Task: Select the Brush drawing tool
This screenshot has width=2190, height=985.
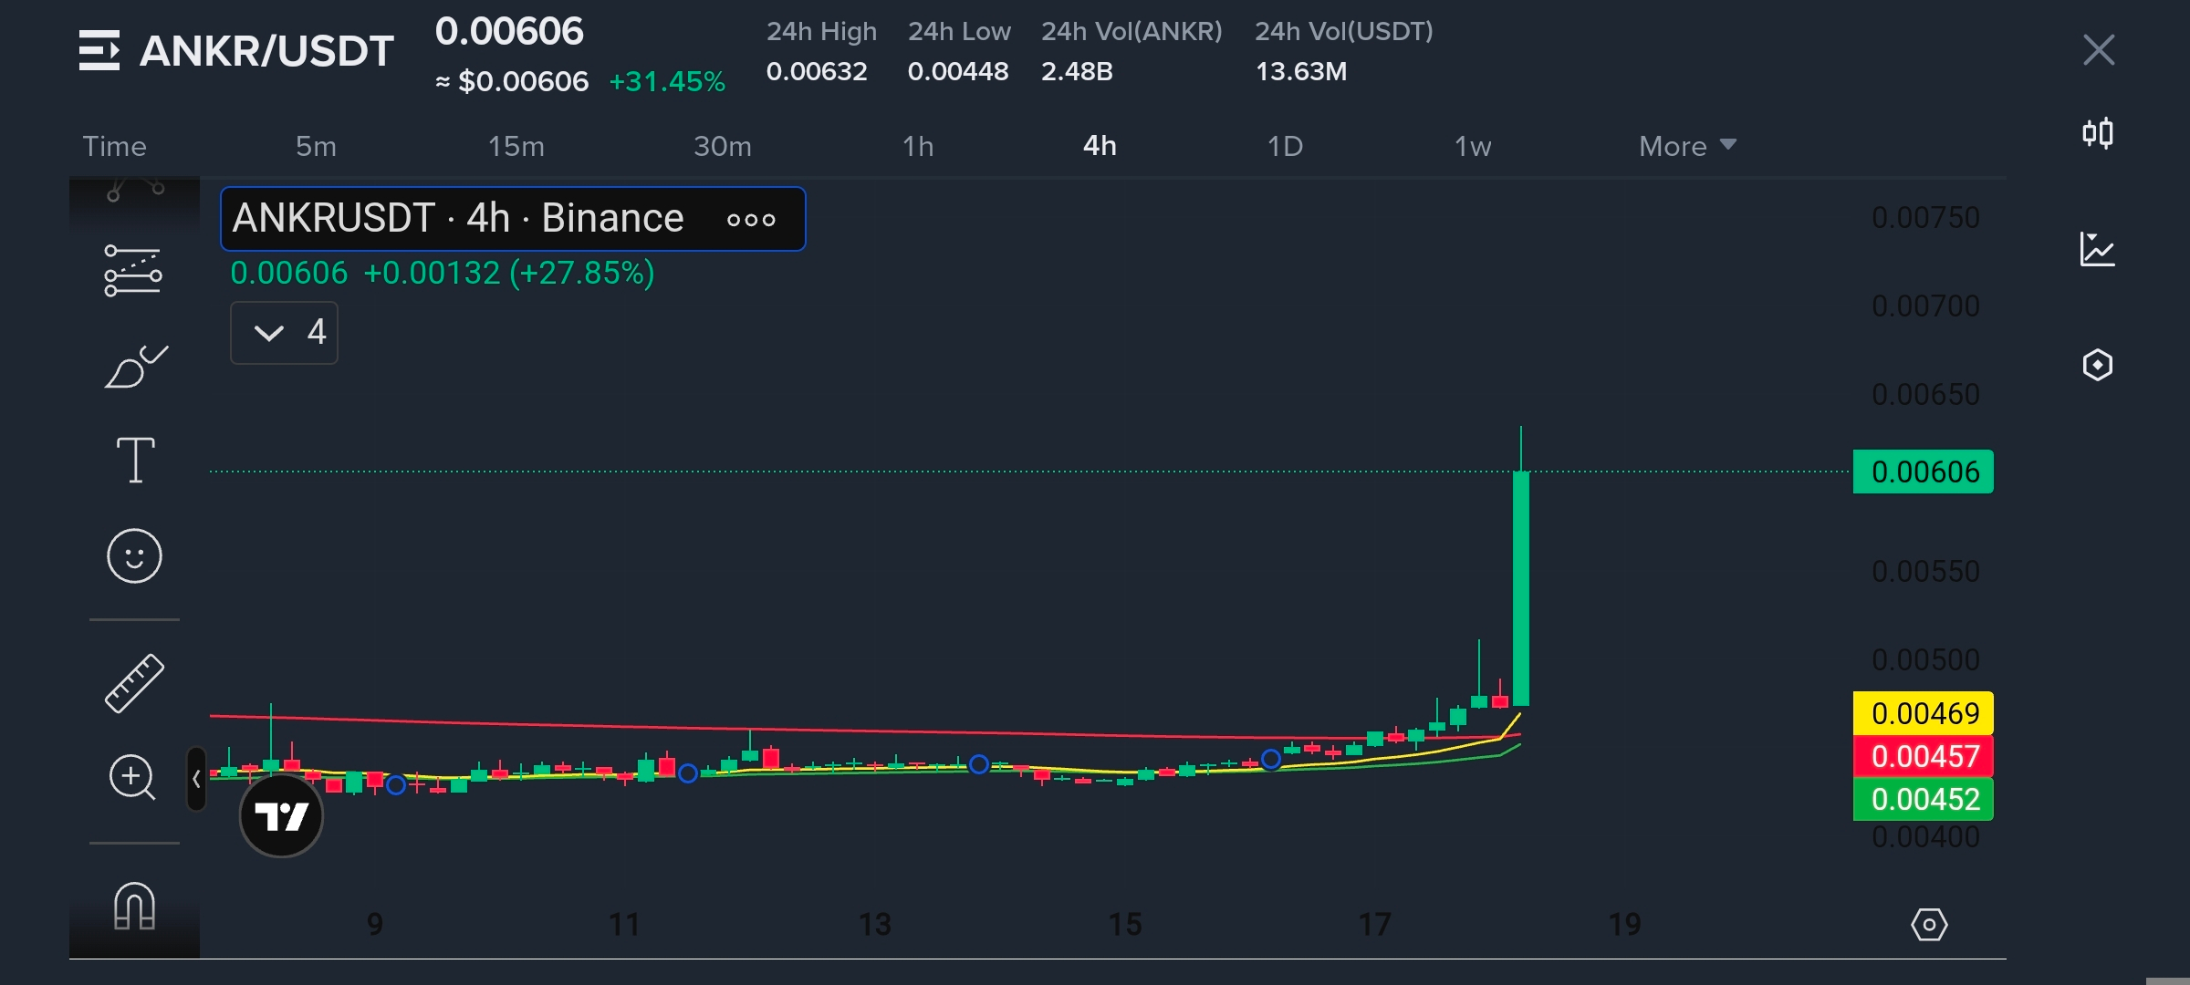Action: [135, 367]
